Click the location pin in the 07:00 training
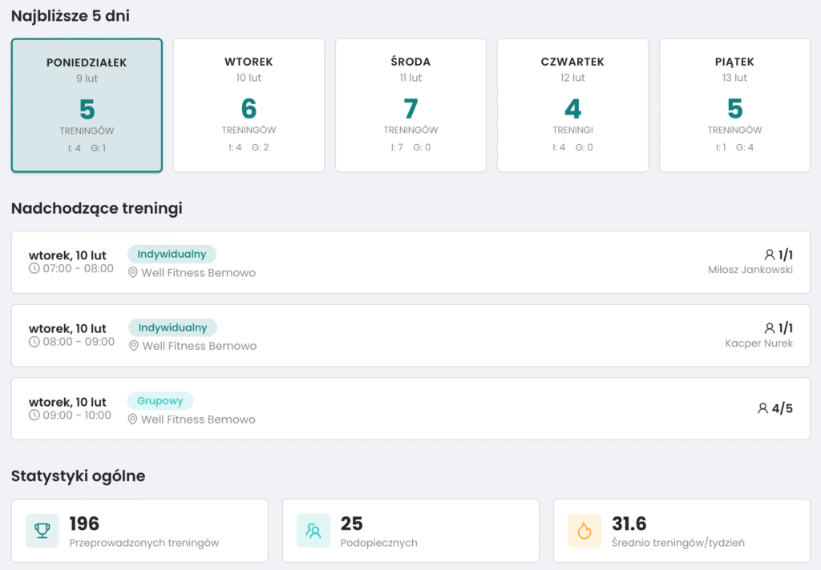 pyautogui.click(x=133, y=273)
